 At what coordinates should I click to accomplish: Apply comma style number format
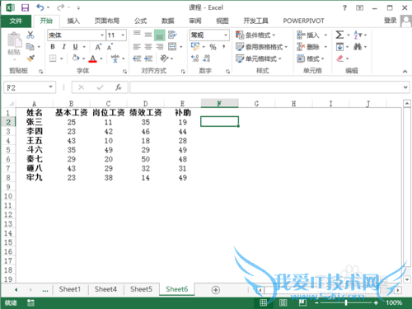[x=224, y=47]
